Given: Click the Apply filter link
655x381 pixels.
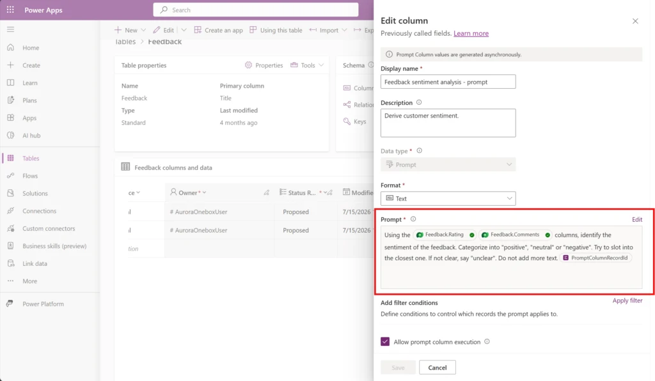Looking at the screenshot, I should [x=627, y=300].
